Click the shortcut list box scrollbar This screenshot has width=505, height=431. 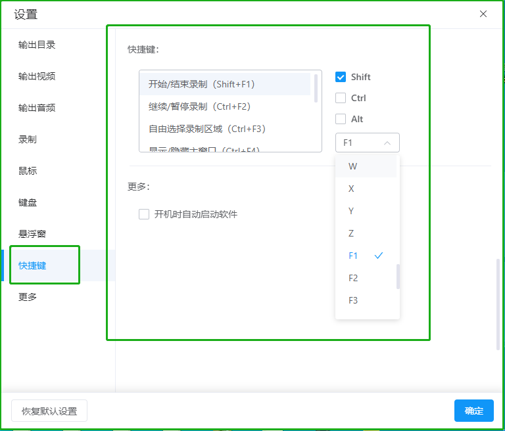(x=316, y=88)
